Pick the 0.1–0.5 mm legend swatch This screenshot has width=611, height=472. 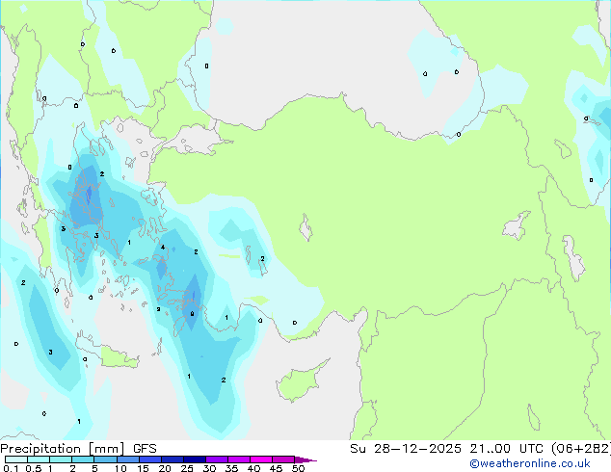pyautogui.click(x=16, y=459)
